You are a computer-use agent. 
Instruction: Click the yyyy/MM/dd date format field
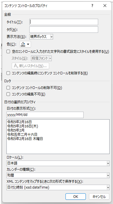point(45,115)
